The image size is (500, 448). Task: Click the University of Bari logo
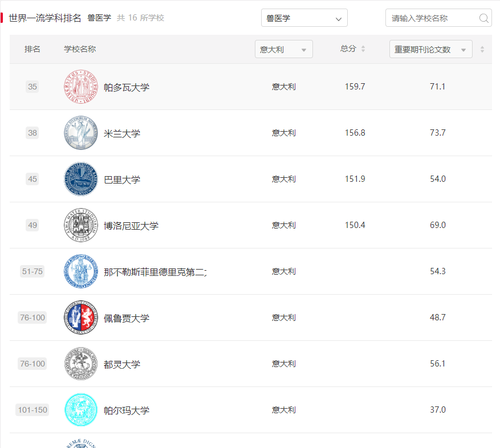[x=81, y=179]
